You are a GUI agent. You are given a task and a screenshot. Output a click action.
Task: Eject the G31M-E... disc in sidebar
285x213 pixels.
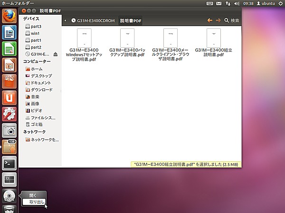56,54
